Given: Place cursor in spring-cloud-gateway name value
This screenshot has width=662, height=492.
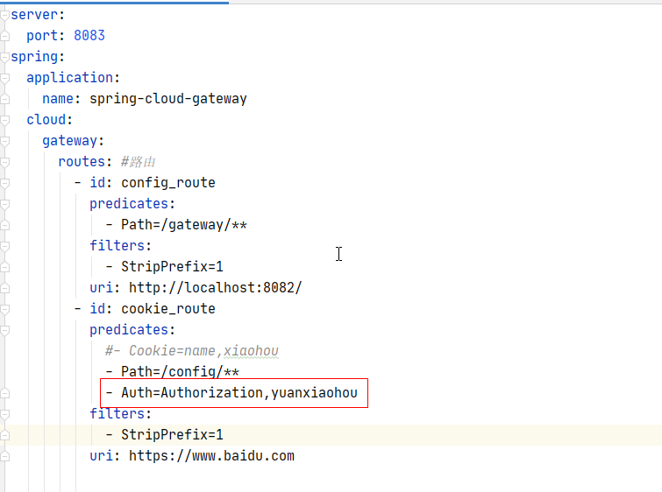Looking at the screenshot, I should click(168, 99).
